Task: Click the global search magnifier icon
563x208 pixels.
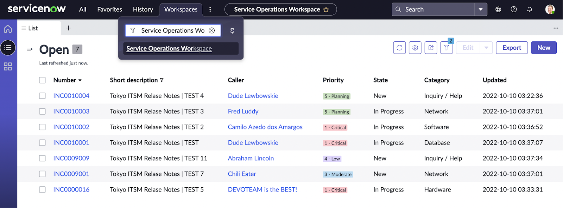Action: click(398, 9)
